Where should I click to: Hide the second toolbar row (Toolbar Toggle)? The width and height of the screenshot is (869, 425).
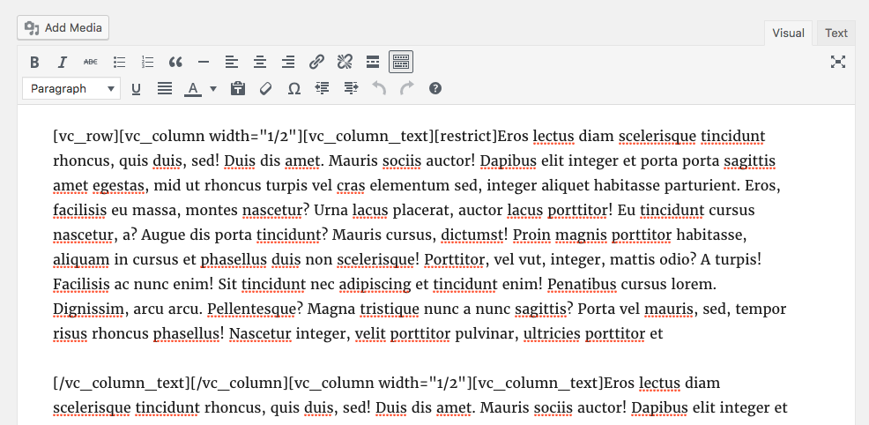click(401, 62)
